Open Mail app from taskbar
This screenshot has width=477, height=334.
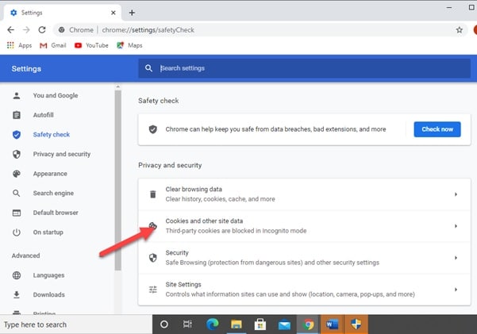[x=284, y=325]
